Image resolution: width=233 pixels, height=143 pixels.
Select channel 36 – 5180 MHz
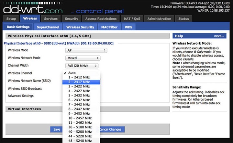80,127
